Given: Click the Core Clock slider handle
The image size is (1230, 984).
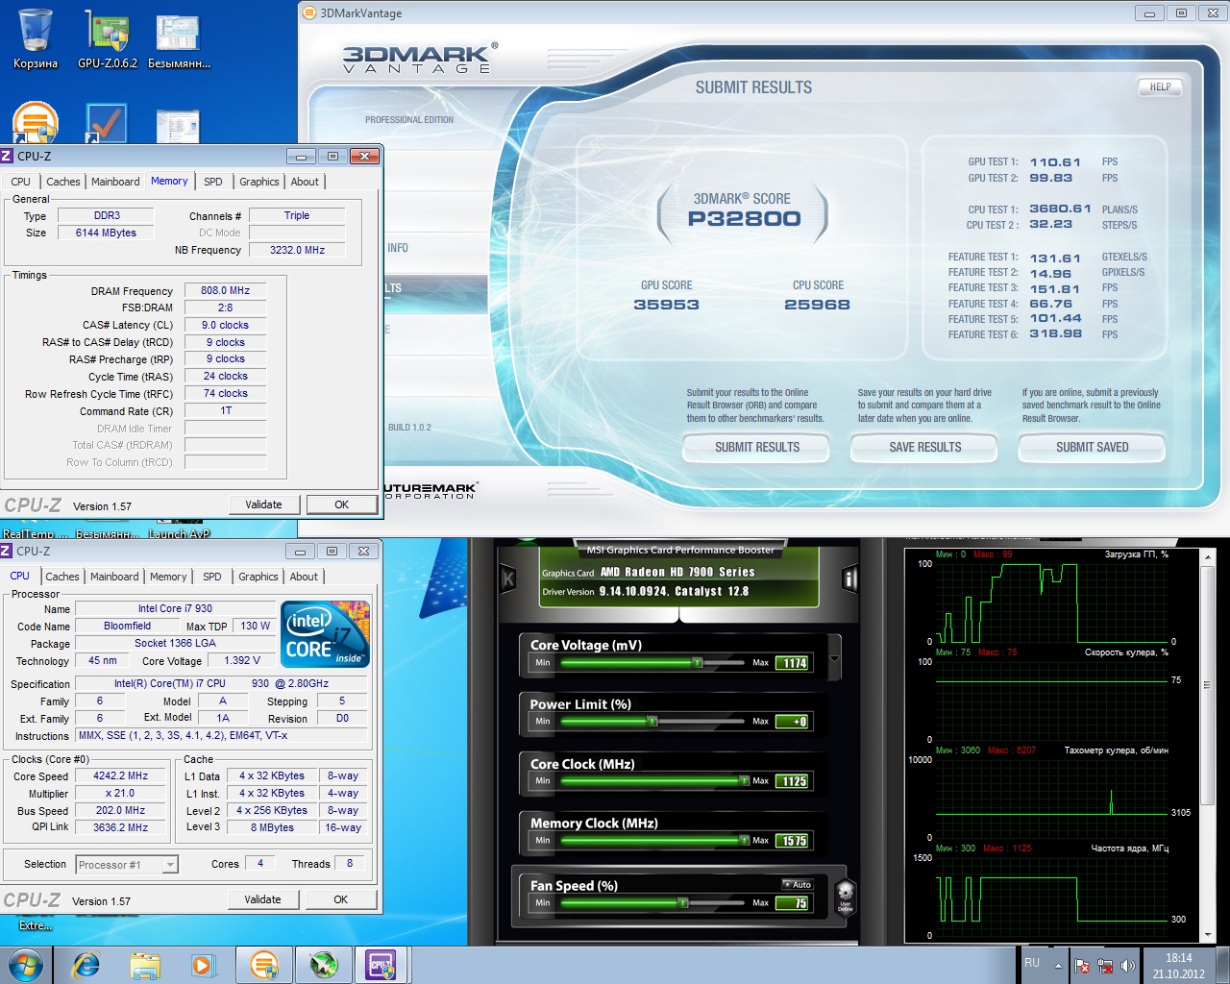Looking at the screenshot, I should 744,780.
